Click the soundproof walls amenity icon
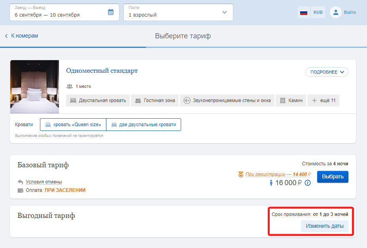Screen dimensions: 367x248 coord(187,100)
